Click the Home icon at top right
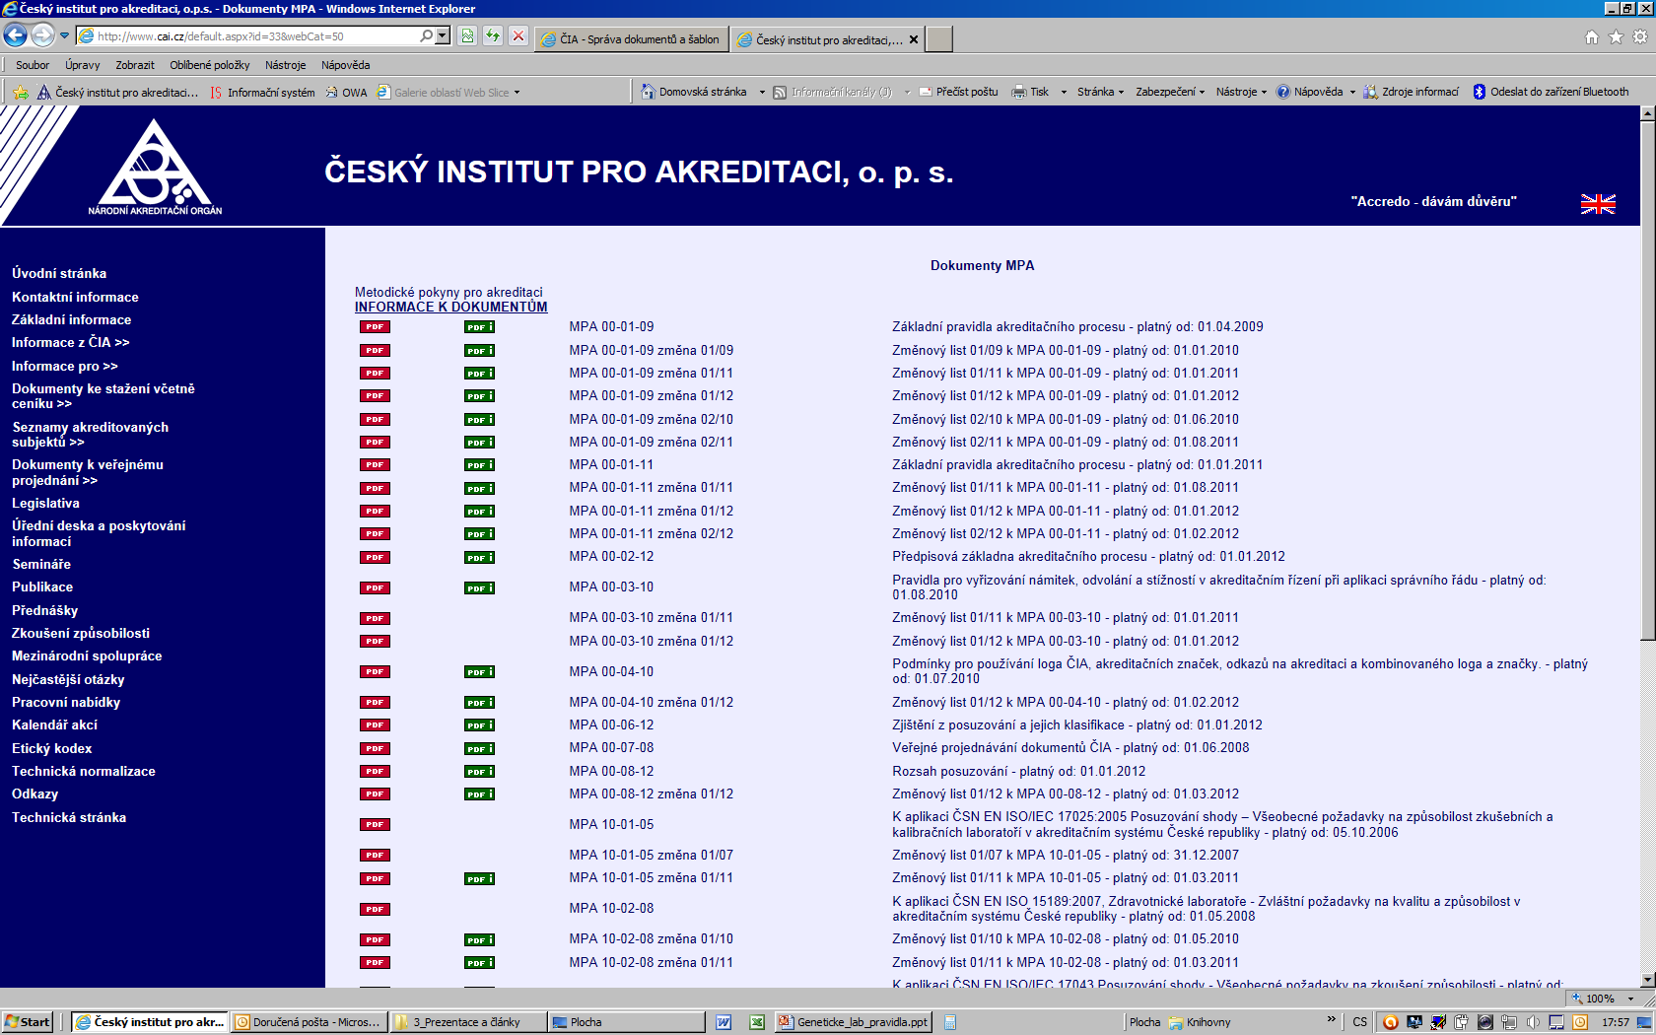The height and width of the screenshot is (1035, 1656). tap(1591, 36)
